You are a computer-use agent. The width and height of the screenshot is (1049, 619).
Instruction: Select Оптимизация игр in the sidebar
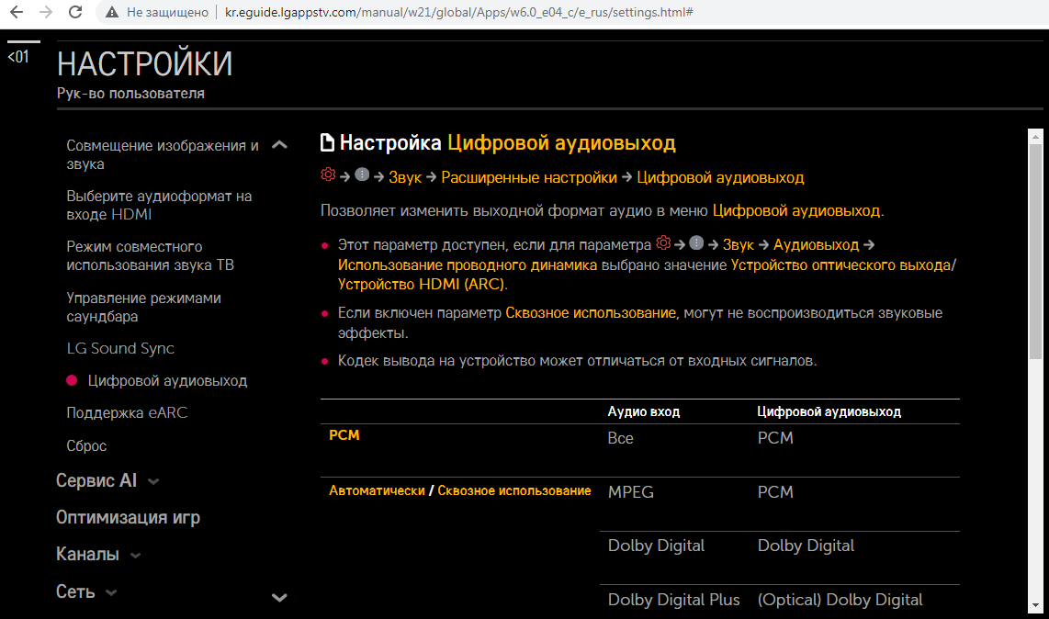click(x=128, y=518)
